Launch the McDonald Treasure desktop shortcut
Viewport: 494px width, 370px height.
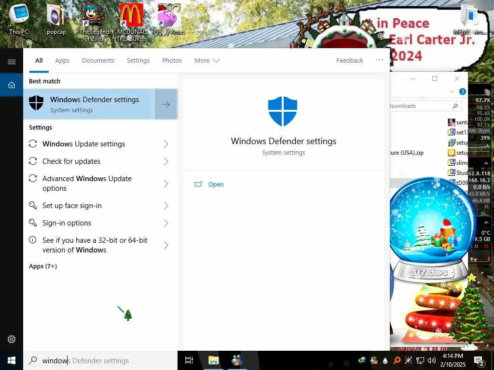(131, 22)
